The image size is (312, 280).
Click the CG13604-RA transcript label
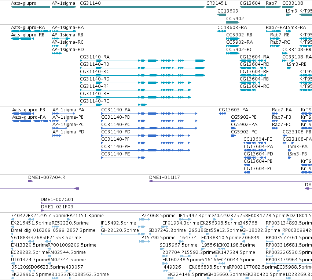255,57
